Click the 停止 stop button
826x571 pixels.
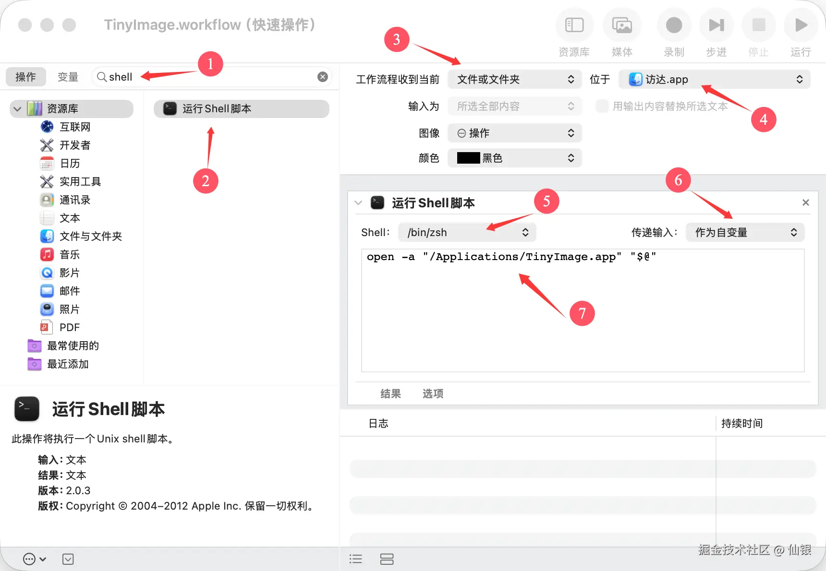coord(758,25)
